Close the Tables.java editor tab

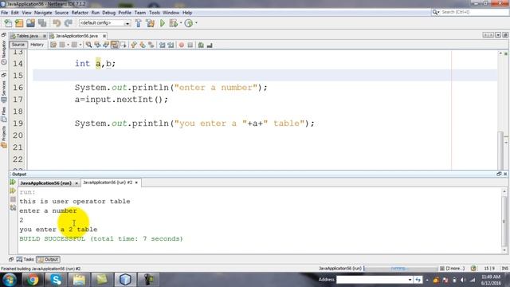[45, 36]
